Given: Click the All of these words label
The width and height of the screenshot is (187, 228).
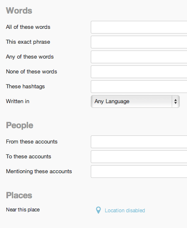Looking at the screenshot, I should click(28, 27).
